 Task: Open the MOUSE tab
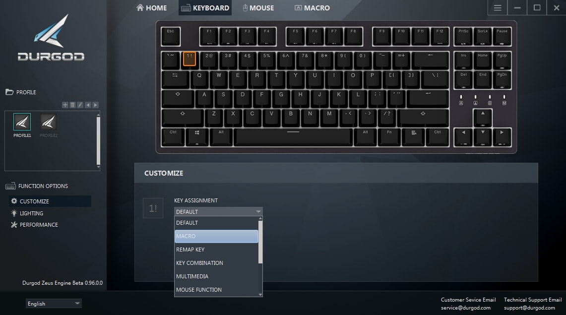pos(258,7)
